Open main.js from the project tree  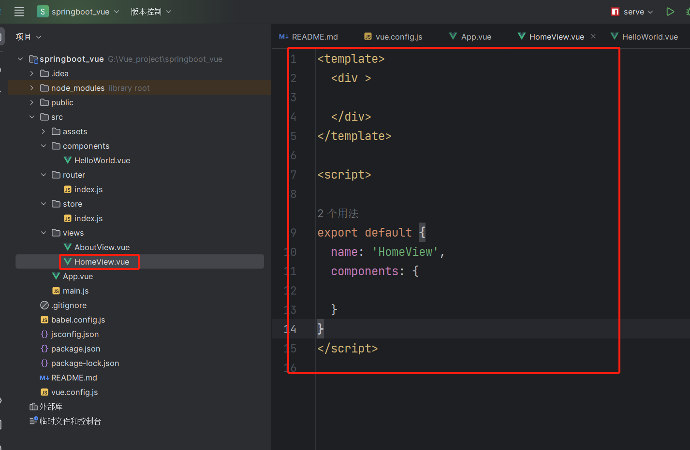coord(75,291)
